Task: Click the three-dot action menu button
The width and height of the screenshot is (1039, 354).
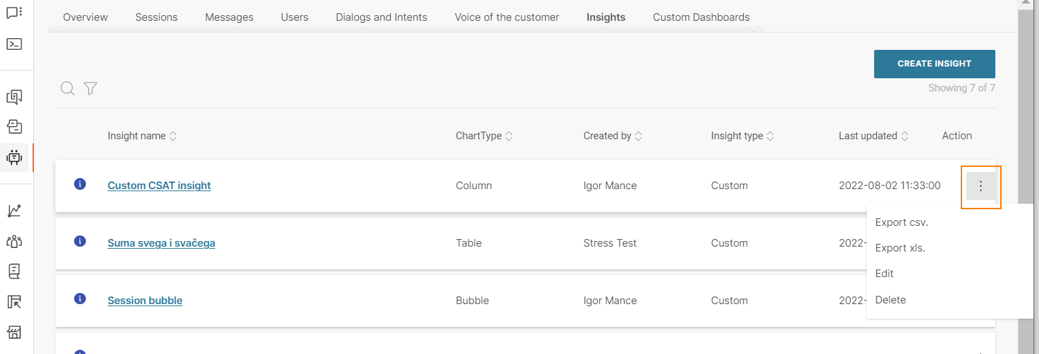Action: [x=980, y=186]
